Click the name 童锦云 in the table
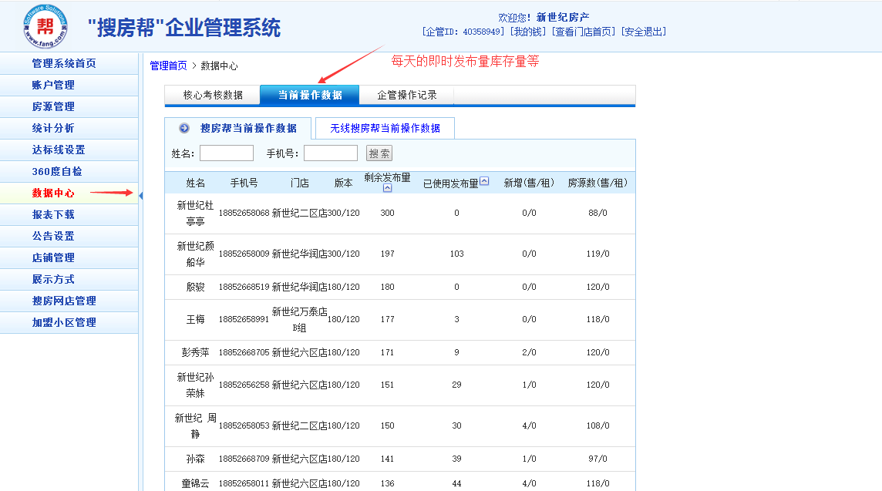 coord(195,484)
